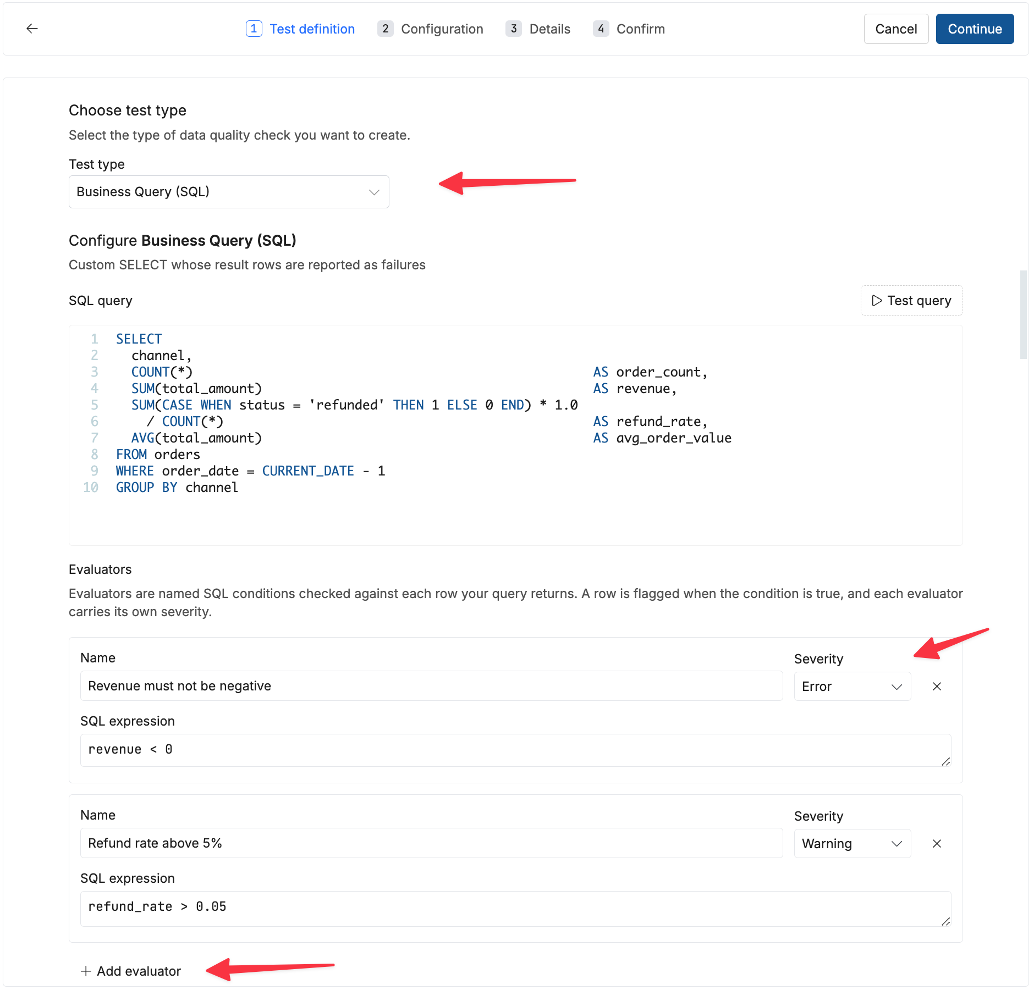Image resolution: width=1034 pixels, height=990 pixels.
Task: Focus the 'Refund rate above 5%' name field
Action: point(431,843)
